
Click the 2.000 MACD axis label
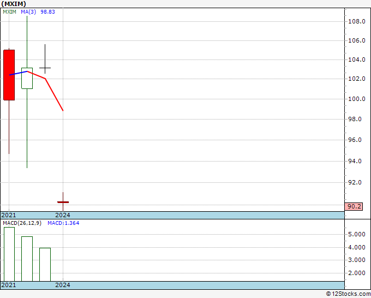click(357, 273)
